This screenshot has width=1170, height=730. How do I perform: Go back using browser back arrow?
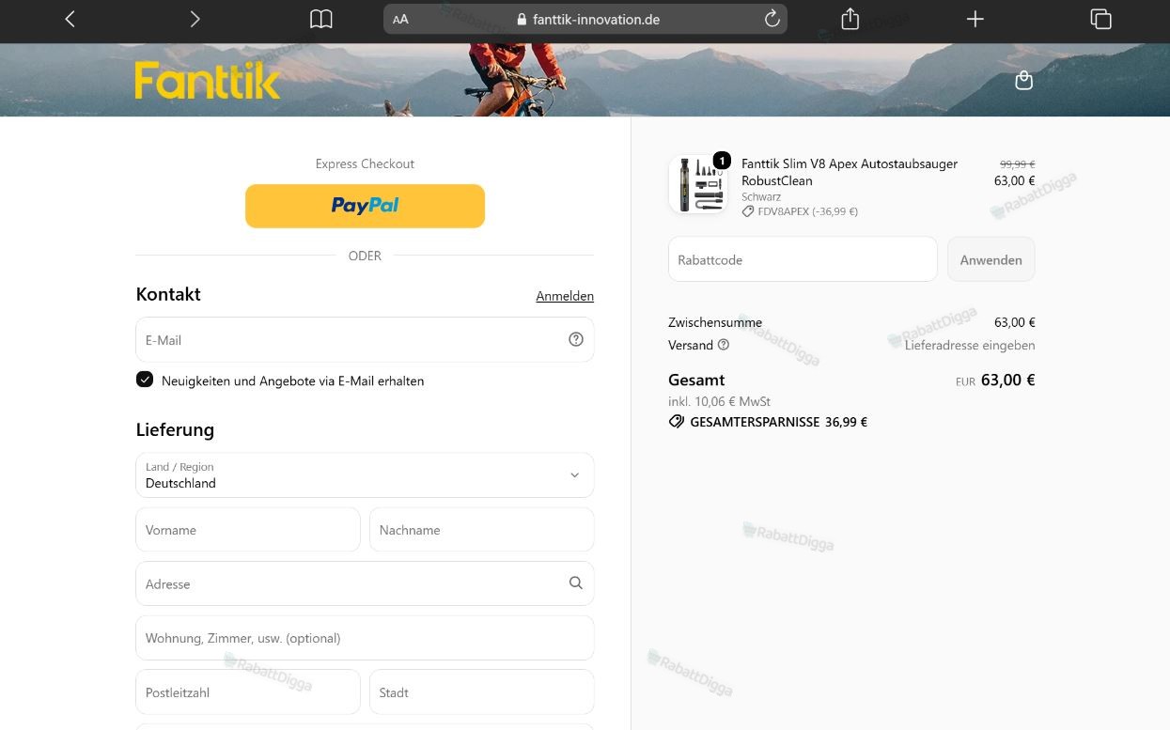tap(70, 19)
